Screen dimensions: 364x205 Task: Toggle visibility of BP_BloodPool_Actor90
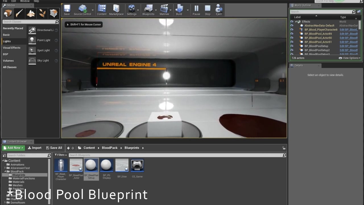(x=292, y=38)
